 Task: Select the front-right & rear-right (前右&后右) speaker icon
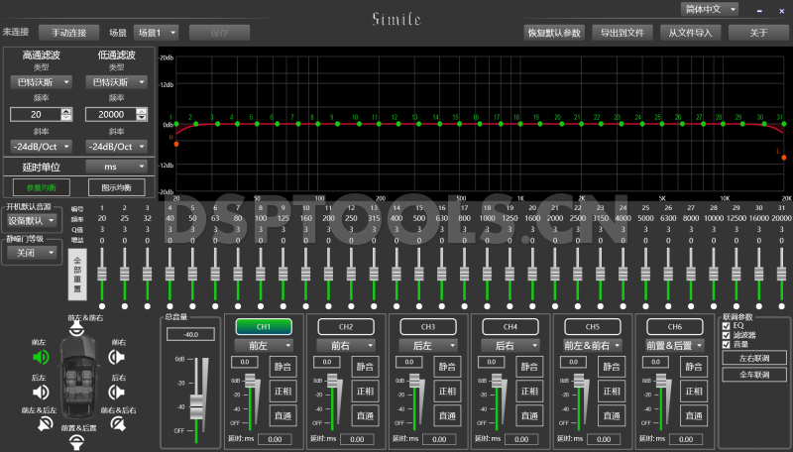click(118, 424)
